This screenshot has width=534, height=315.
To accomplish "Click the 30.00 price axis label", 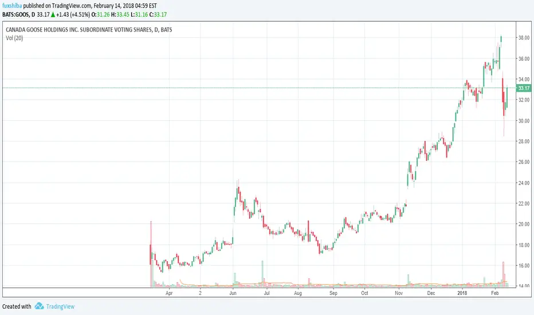I will (x=524, y=120).
